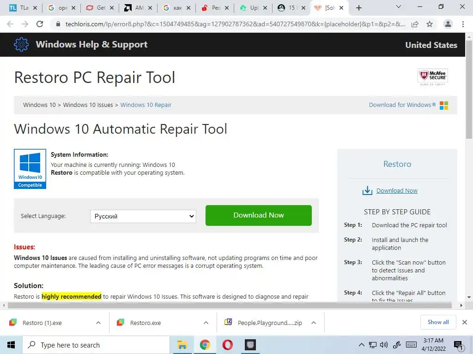The image size is (473, 354).
Task: Close the active '[Sol' tab
Action: click(341, 8)
